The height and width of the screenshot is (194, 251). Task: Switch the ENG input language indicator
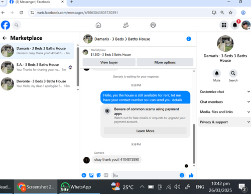200,186
